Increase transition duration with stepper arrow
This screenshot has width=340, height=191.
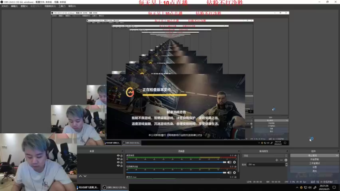286,164
